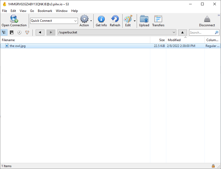Show the bookmarks view
The height and width of the screenshot is (169, 221).
(11, 32)
